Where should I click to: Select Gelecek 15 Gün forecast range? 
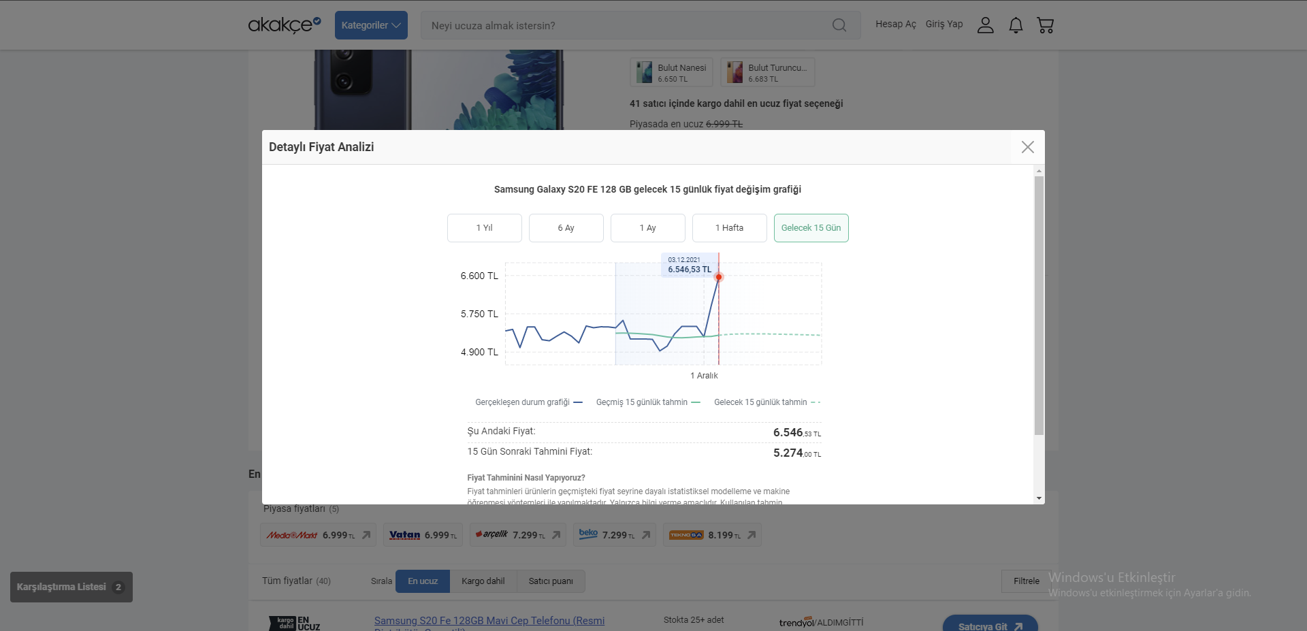point(811,228)
